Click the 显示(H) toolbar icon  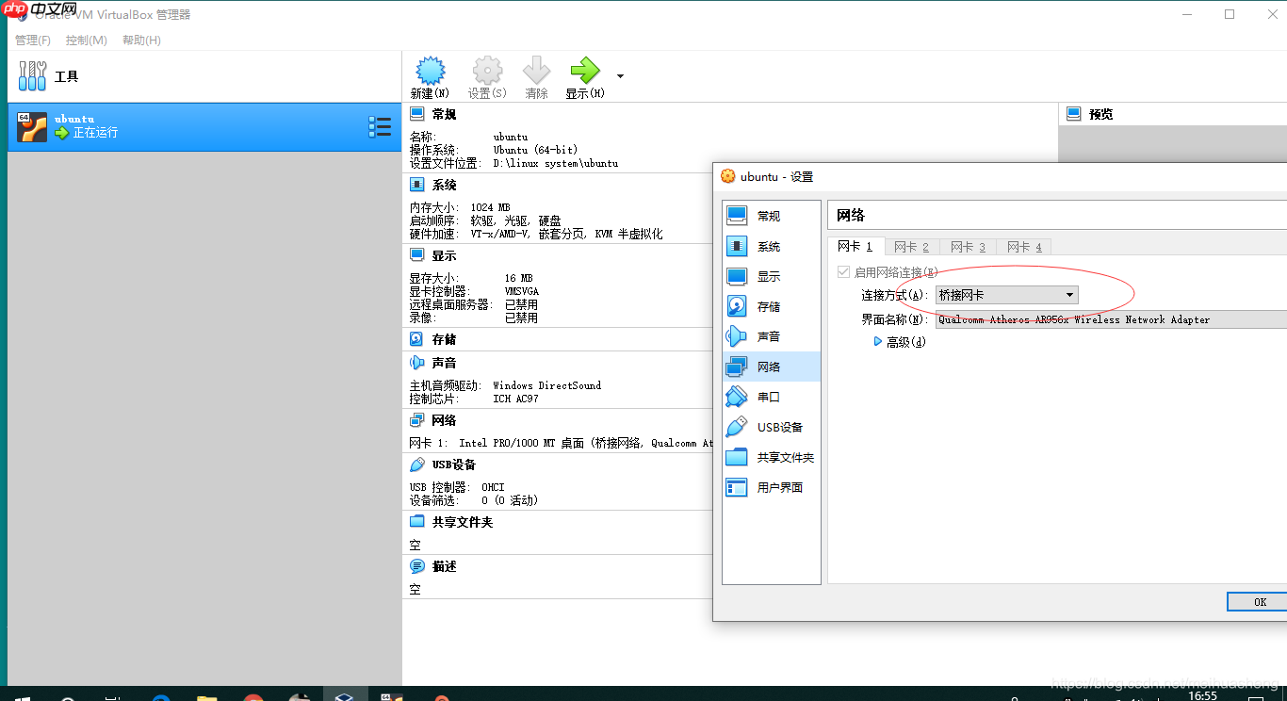coord(584,75)
